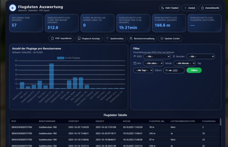Image resolution: width=228 pixels, height=147 pixels.
Task: Open the Alle Monate dropdown
Action: [x=184, y=63]
